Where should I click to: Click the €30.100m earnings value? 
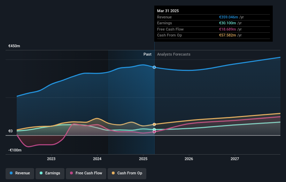227,23
